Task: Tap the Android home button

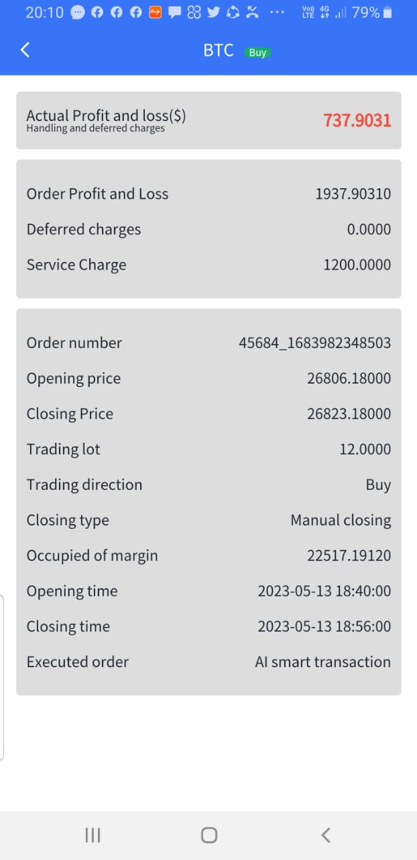Action: [209, 835]
